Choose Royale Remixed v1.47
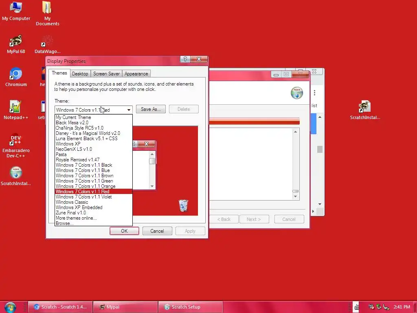Viewport: 417px width, 313px height. coord(94,160)
